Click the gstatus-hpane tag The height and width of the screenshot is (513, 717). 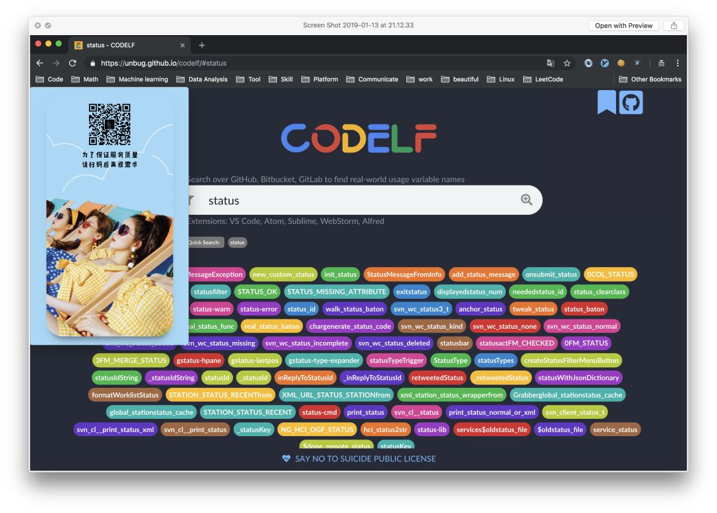point(199,361)
